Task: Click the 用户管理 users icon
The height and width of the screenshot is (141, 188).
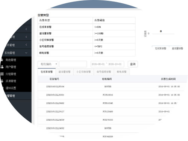Action: point(2,67)
